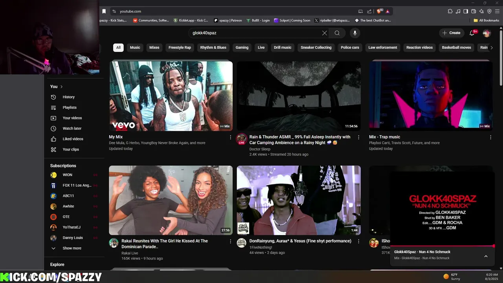Viewport: 503px width, 283px height.
Task: Expand the Glokk40Spaz miniplayer chevron
Action: point(486,256)
